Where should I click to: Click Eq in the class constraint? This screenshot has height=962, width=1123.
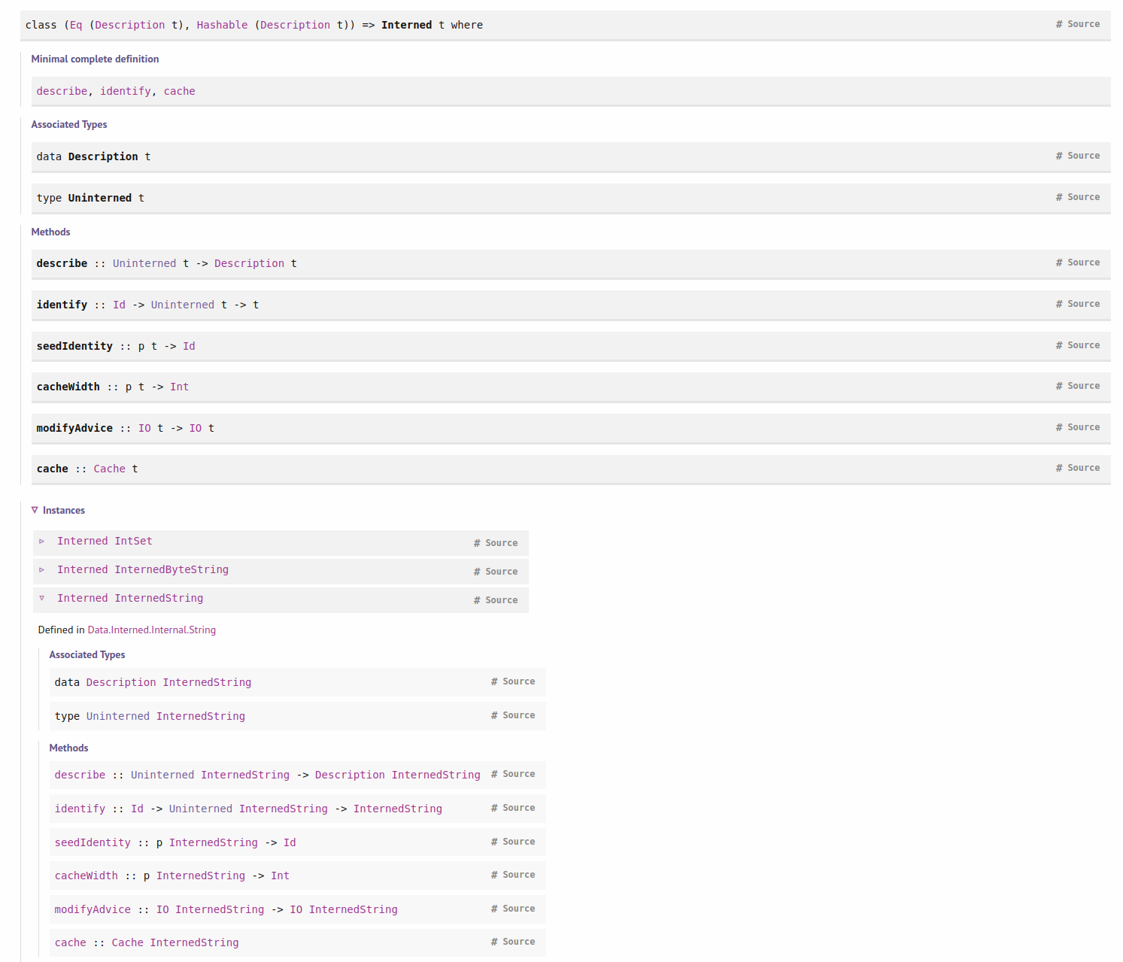76,25
